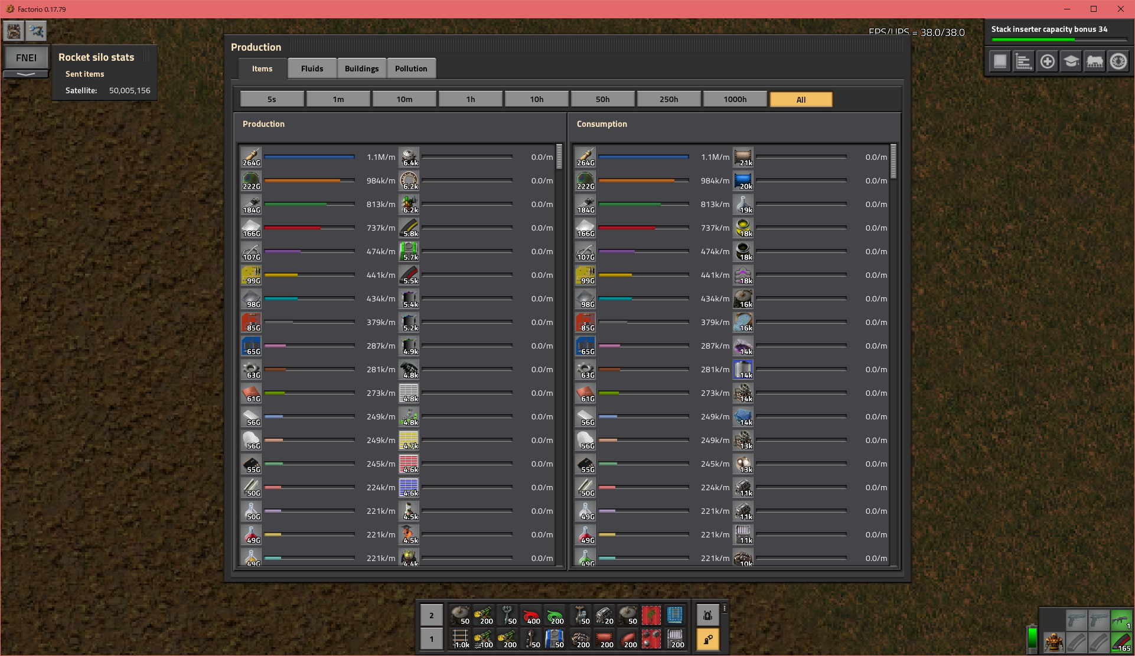Image resolution: width=1135 pixels, height=656 pixels.
Task: Click the Rocket silo stats title
Action: (96, 57)
